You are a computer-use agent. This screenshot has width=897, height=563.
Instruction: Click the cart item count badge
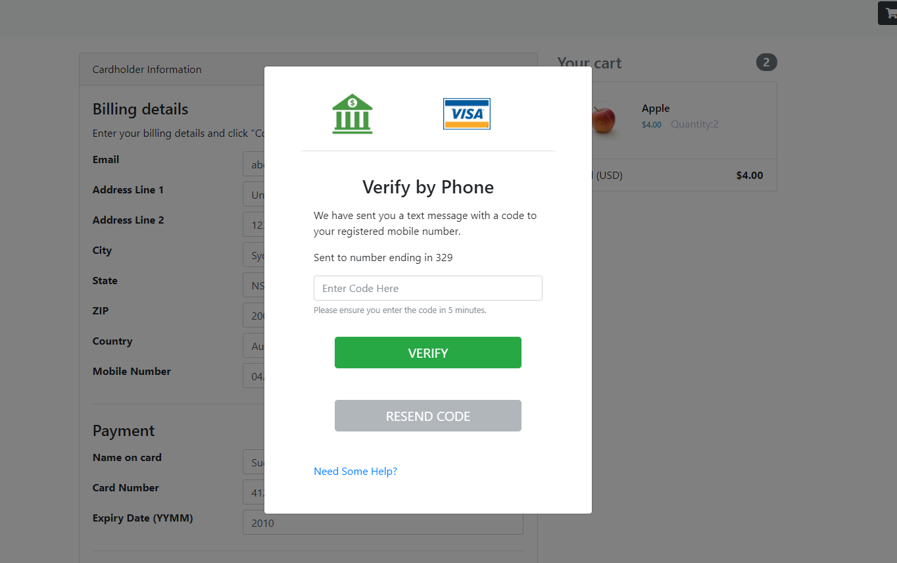pyautogui.click(x=767, y=62)
